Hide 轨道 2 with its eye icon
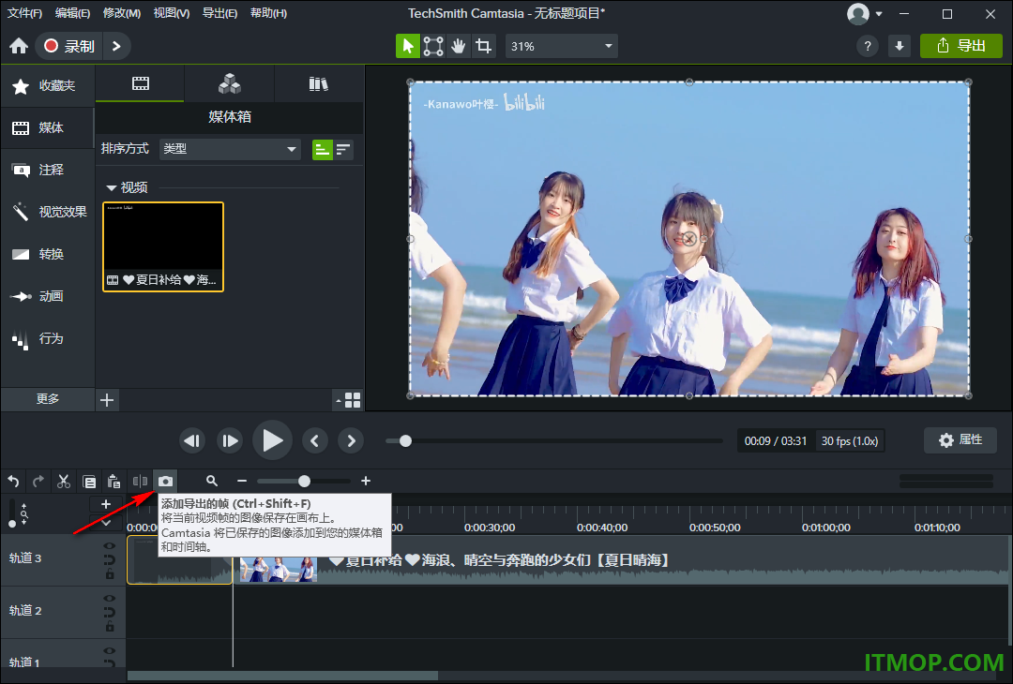This screenshot has height=684, width=1013. (x=110, y=599)
